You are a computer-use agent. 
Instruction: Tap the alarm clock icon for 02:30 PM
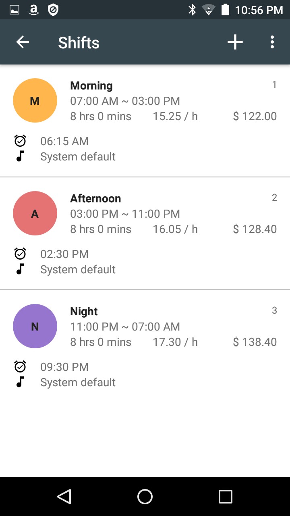[20, 254]
